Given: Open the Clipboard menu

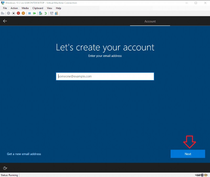Looking at the screenshot, I should coord(38,8).
